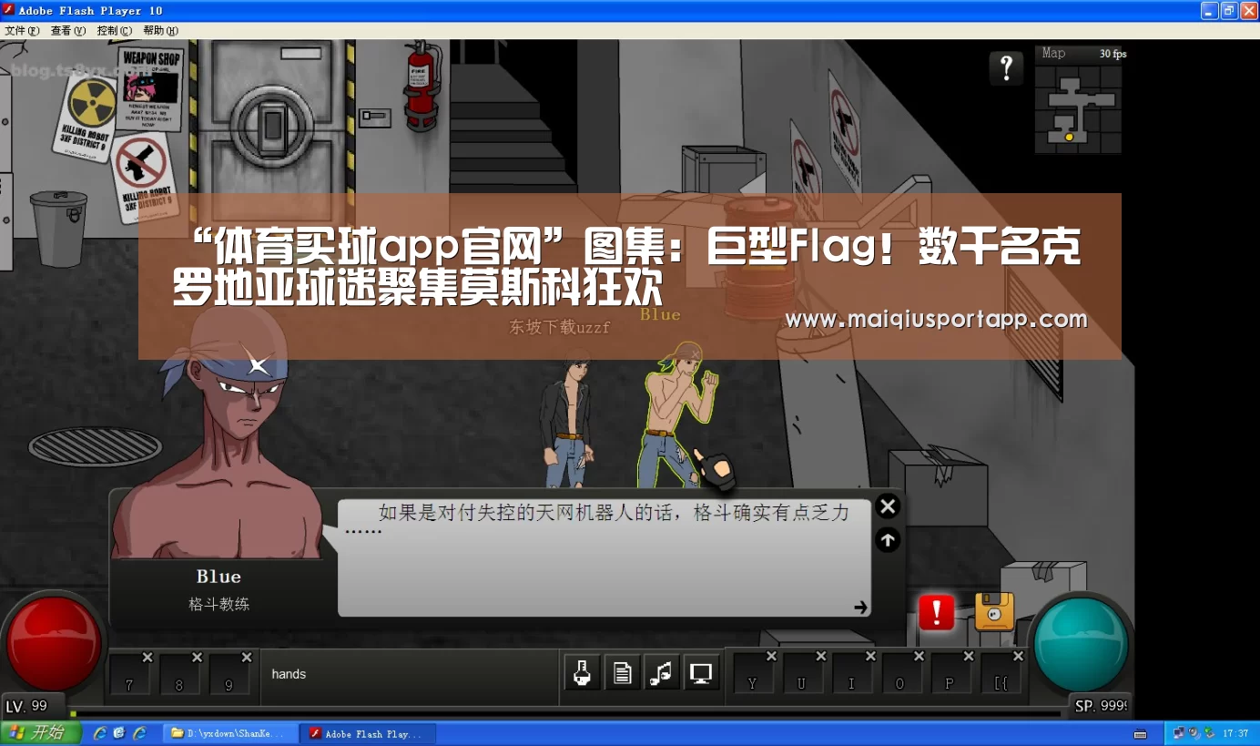Click the metal trash can
Screen dimensions: 1260x746
coord(58,228)
